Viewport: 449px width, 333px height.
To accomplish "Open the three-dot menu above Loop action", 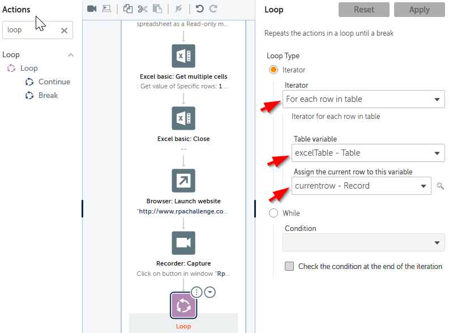I will (196, 292).
